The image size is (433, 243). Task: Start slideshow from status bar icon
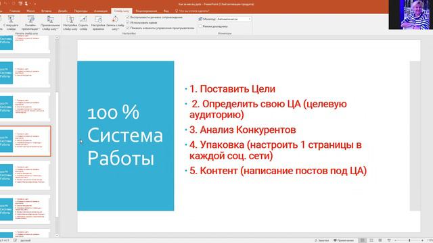tap(389, 240)
